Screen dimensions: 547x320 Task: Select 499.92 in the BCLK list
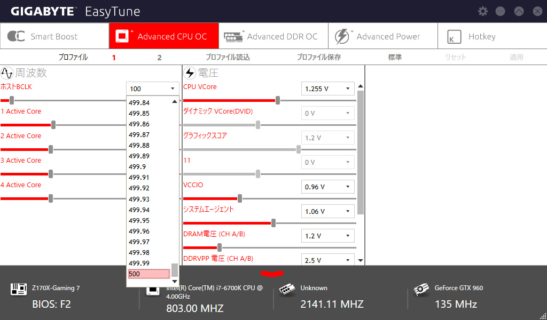pyautogui.click(x=149, y=188)
